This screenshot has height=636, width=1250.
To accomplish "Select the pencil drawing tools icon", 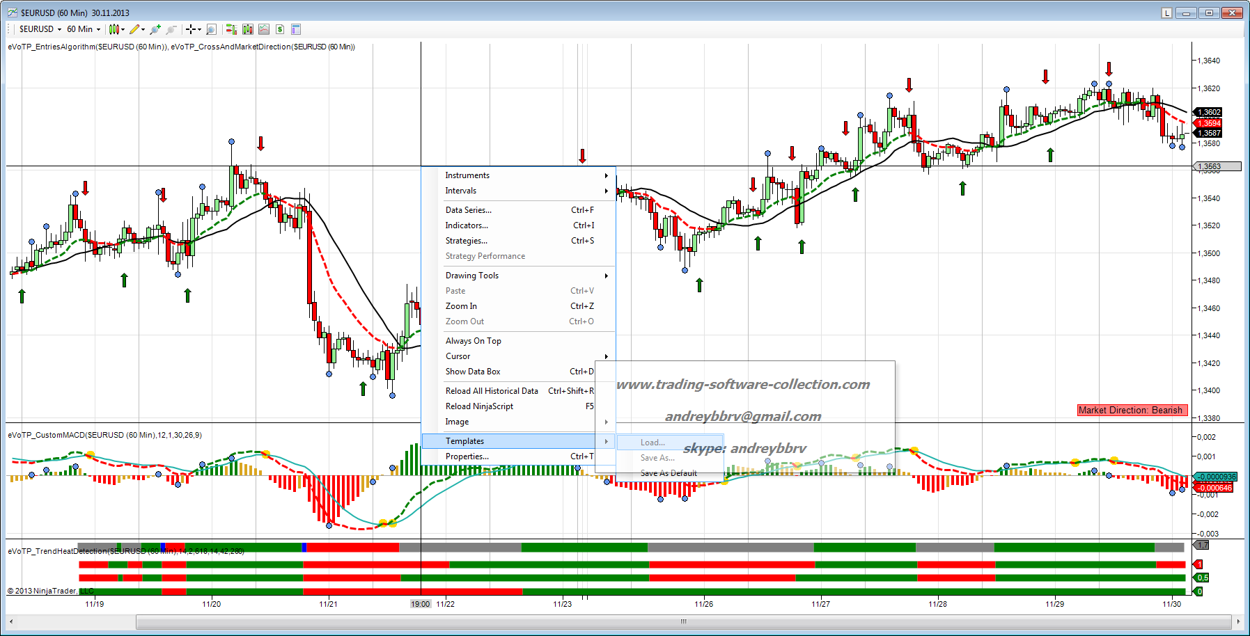I will [x=134, y=29].
